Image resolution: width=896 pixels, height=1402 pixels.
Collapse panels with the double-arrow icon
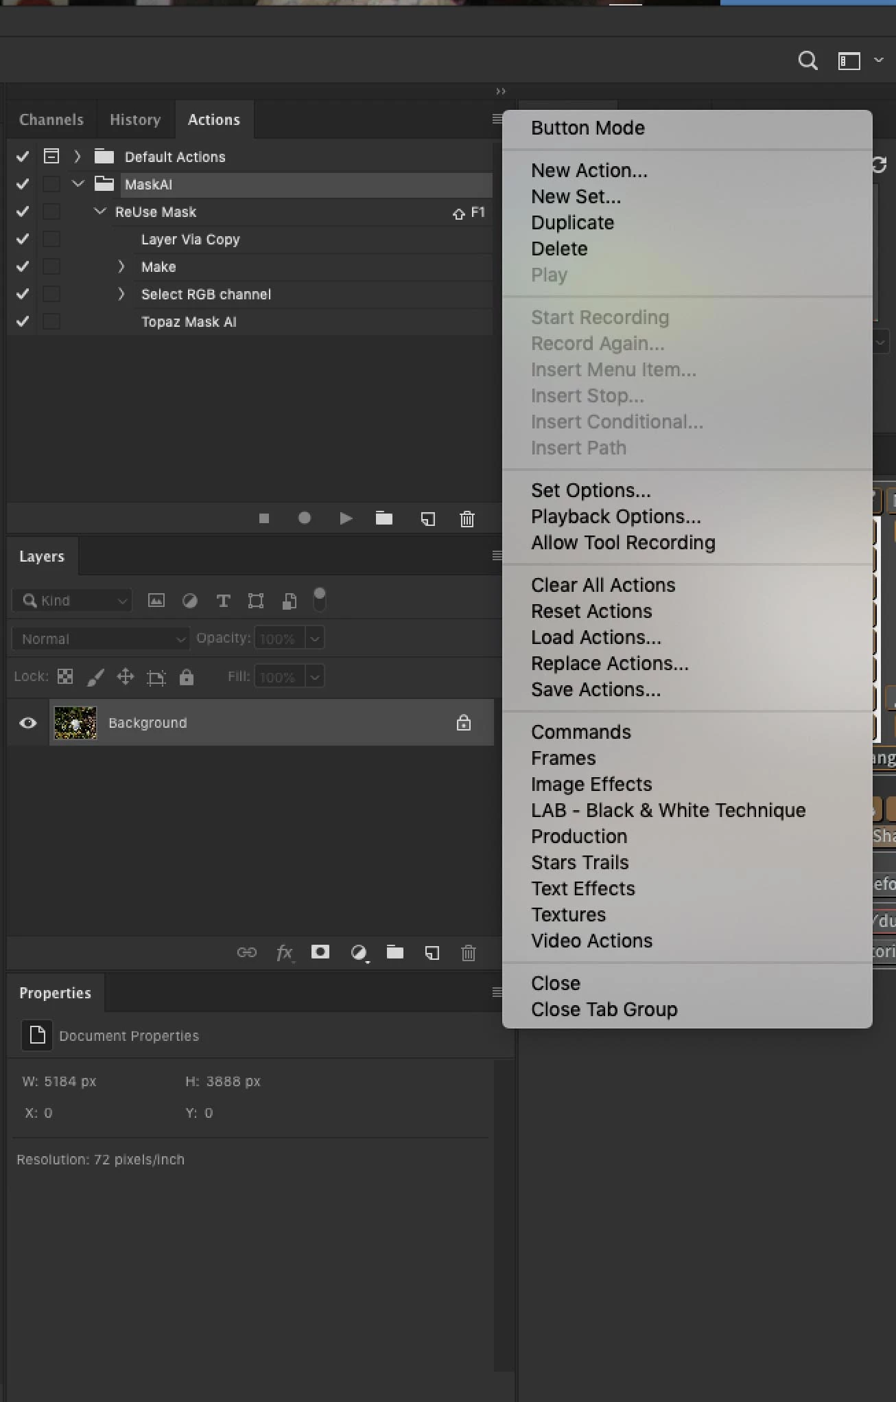[x=501, y=91]
